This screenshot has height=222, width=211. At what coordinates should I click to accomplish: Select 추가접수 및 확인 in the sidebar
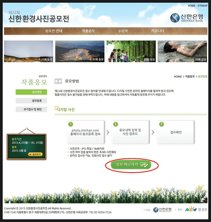point(31,109)
